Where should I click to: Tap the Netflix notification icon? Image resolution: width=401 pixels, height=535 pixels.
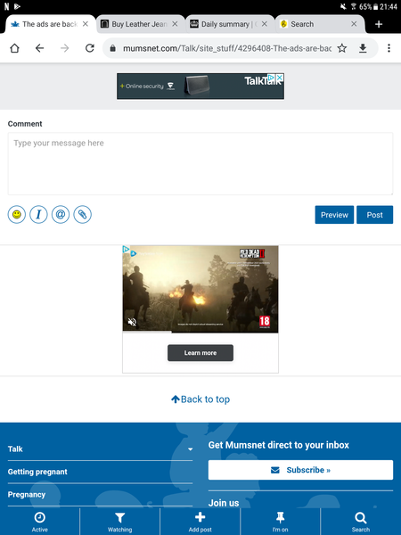(6, 6)
